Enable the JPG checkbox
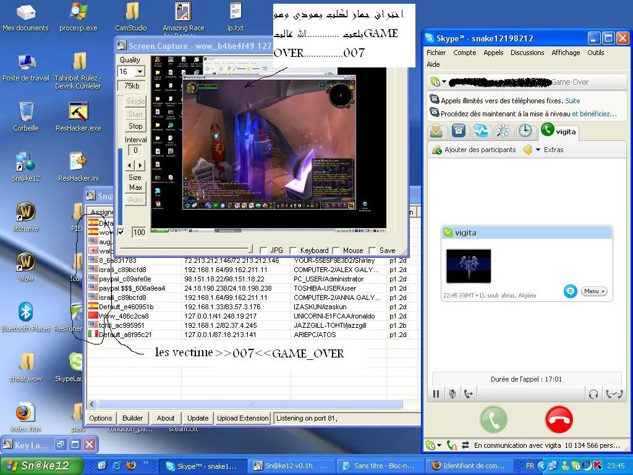This screenshot has height=475, width=633. [264, 250]
